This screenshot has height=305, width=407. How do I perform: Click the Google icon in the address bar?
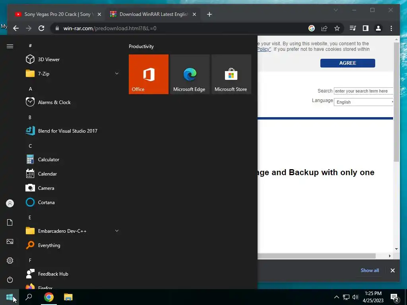coord(312,28)
